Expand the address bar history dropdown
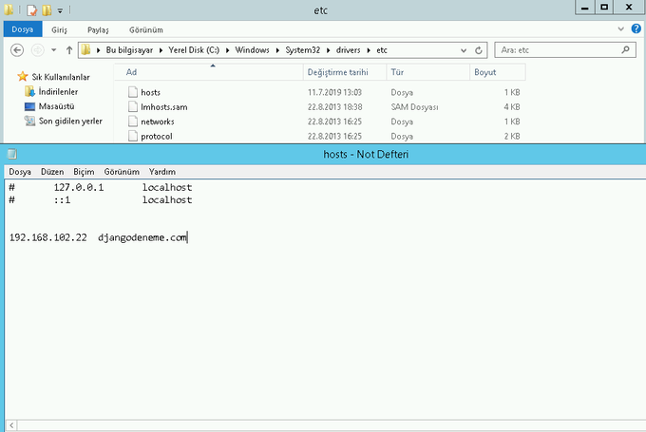This screenshot has width=646, height=432. coord(464,50)
